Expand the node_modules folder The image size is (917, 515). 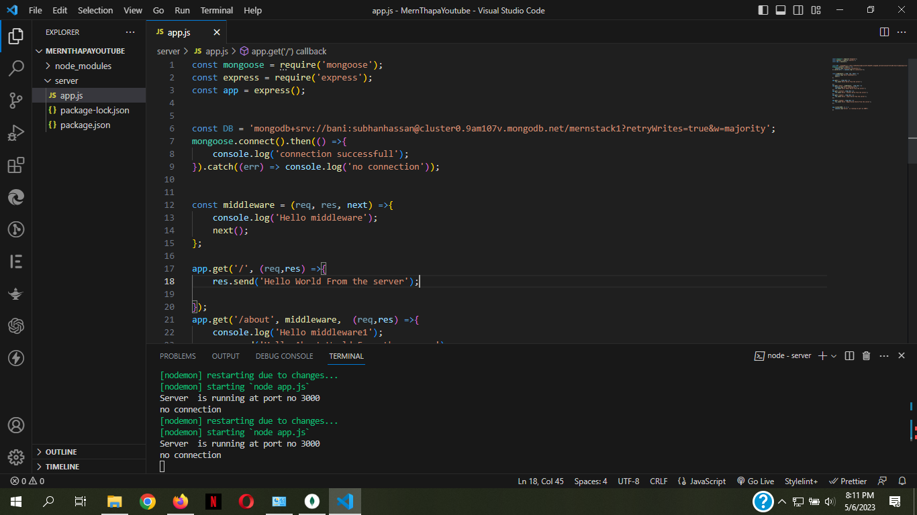click(83, 66)
